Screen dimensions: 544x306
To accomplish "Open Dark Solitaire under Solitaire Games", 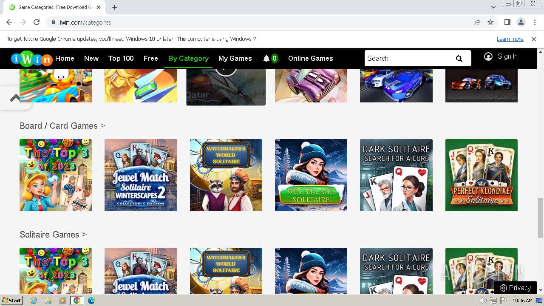I will [396, 271].
